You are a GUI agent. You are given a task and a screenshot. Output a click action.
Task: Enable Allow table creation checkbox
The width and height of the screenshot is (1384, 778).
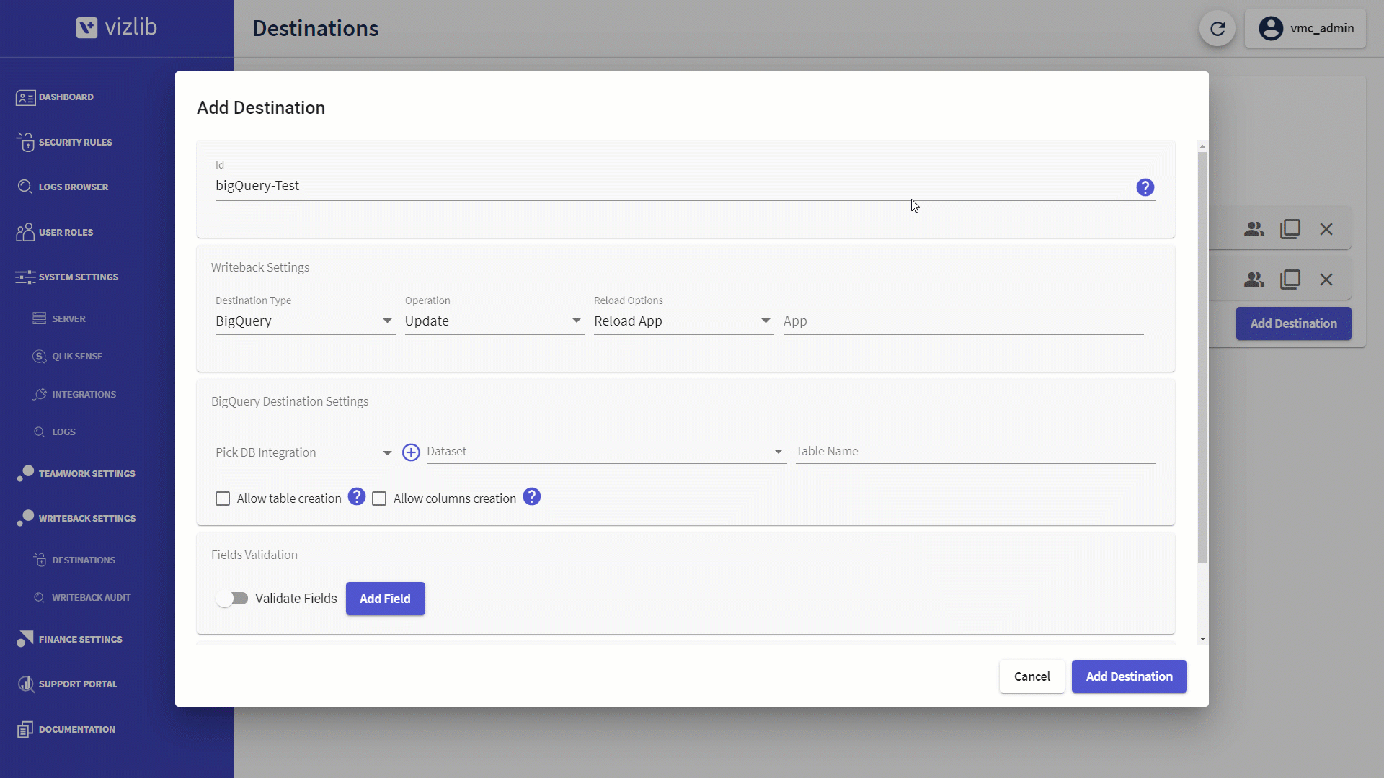(x=223, y=498)
